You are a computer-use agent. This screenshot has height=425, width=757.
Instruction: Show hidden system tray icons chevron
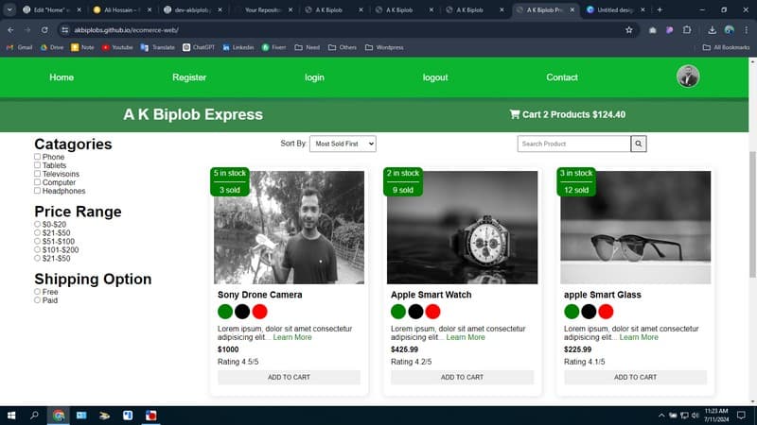(x=661, y=416)
